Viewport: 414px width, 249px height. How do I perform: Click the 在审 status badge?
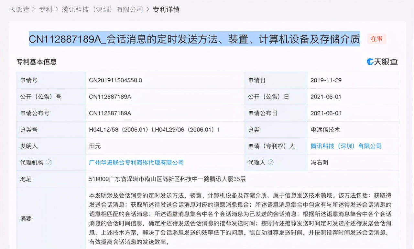(x=376, y=39)
